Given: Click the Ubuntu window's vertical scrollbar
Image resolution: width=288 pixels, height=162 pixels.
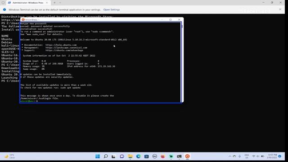Looking at the screenshot, I should tap(182, 62).
